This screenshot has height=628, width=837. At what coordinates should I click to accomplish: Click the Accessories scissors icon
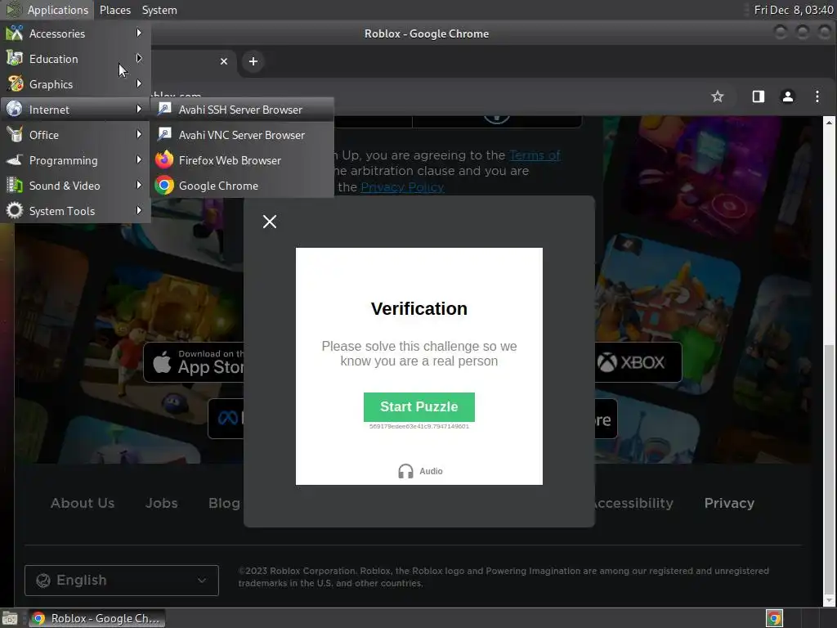pos(15,33)
